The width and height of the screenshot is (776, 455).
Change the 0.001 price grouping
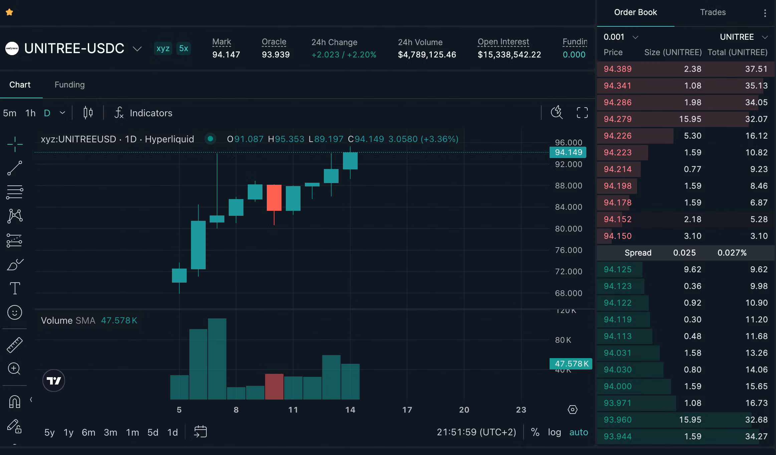[621, 37]
